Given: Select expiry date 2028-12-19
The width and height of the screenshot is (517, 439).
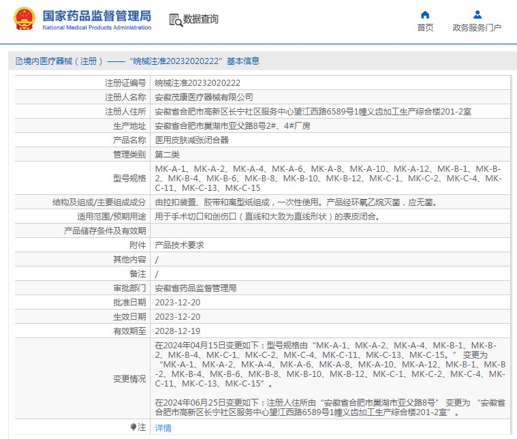Looking at the screenshot, I should pos(177,331).
